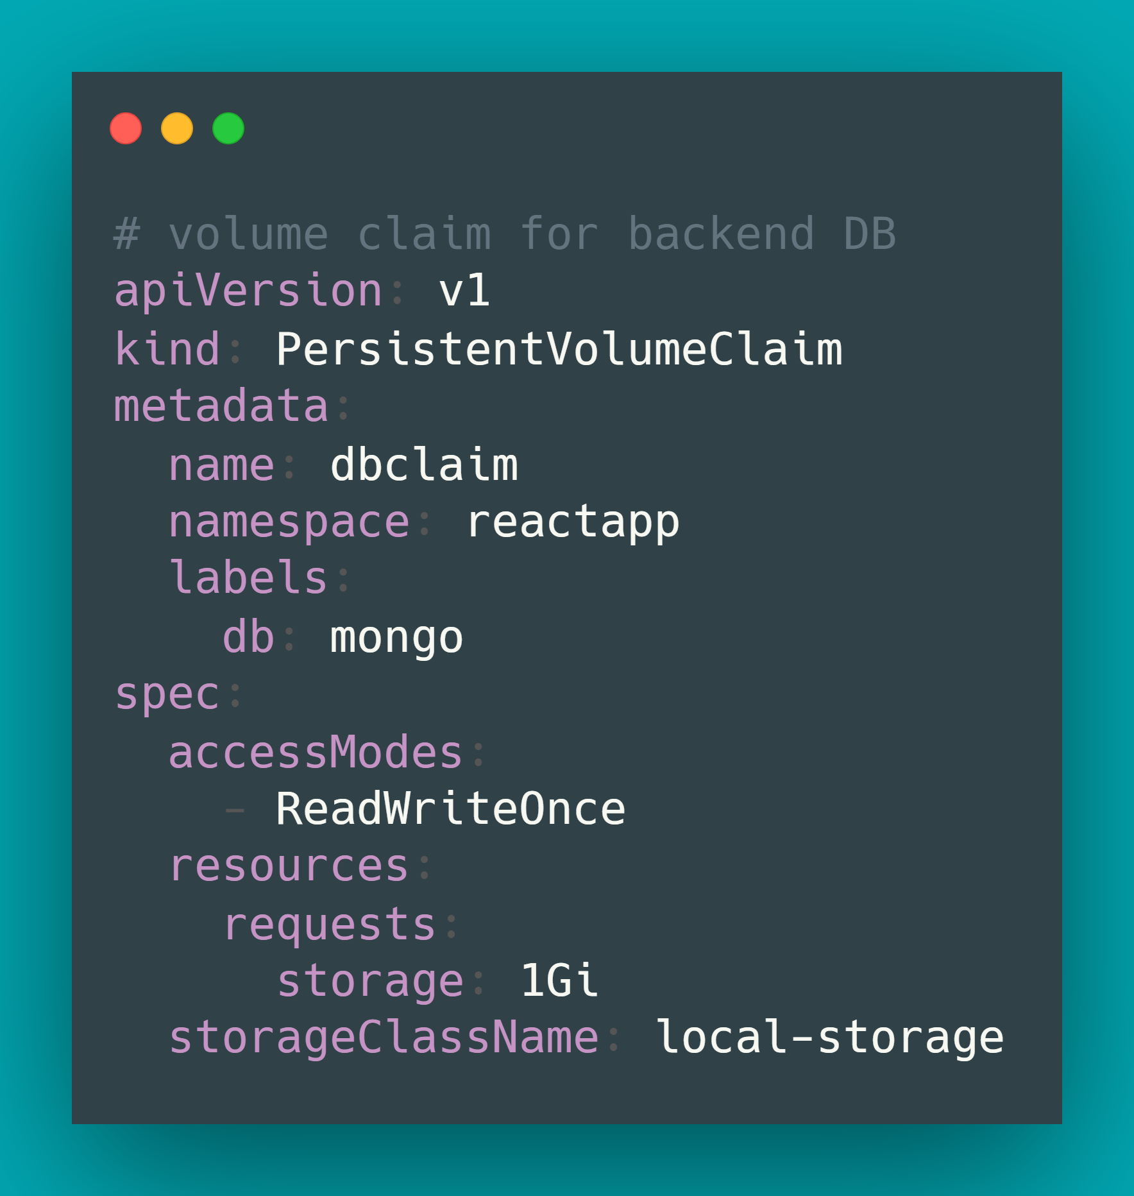The height and width of the screenshot is (1196, 1134).
Task: Click the spec key
Action: (x=167, y=694)
